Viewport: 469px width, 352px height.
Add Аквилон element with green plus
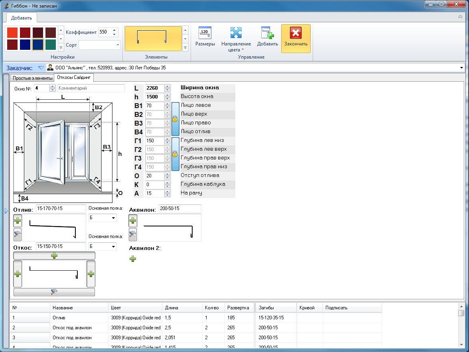[x=133, y=221]
